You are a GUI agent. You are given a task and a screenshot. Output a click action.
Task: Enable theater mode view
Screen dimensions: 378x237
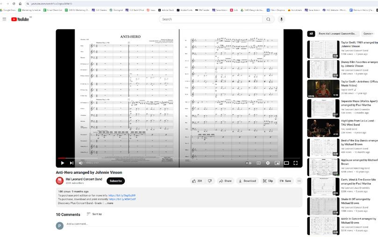click(286, 163)
